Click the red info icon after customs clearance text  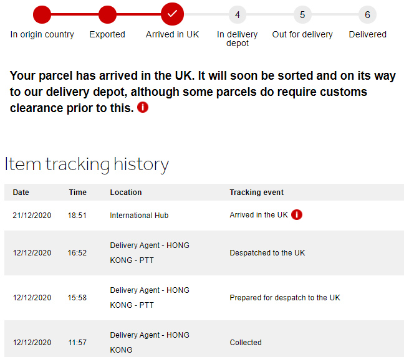click(143, 108)
